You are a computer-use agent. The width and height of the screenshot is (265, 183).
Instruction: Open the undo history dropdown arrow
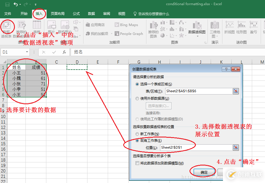(20, 4)
